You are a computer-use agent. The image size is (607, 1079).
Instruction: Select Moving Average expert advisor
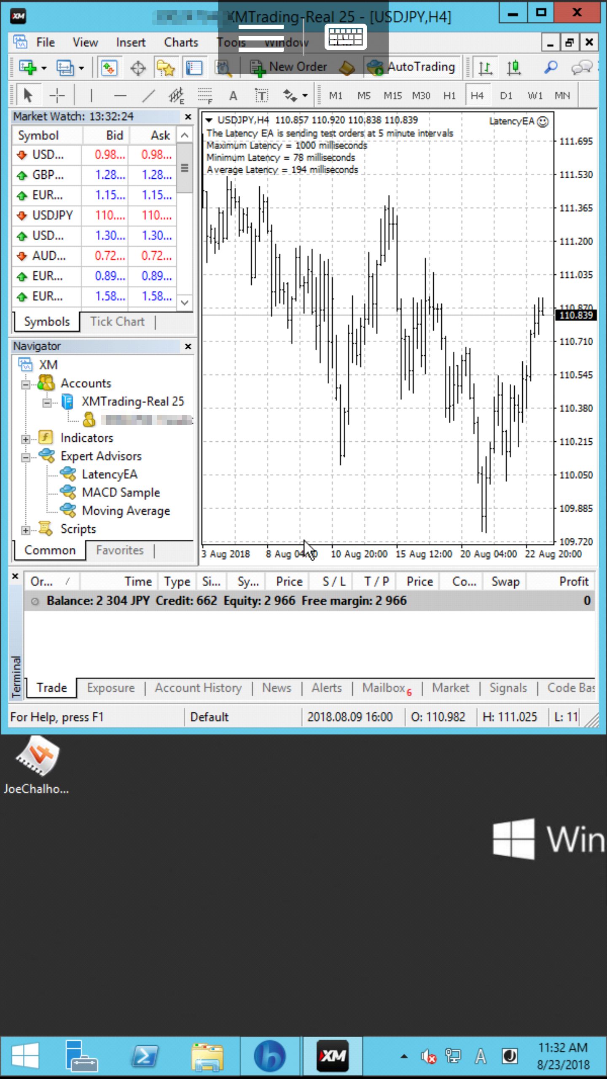[126, 511]
